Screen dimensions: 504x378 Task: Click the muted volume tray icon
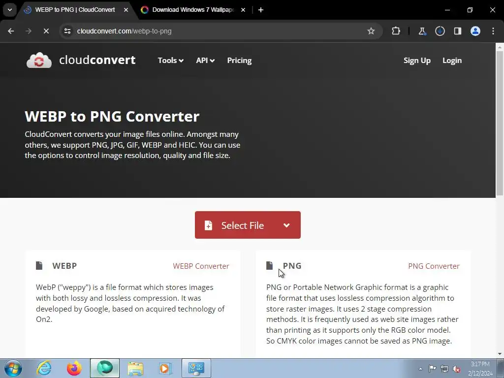tap(456, 369)
